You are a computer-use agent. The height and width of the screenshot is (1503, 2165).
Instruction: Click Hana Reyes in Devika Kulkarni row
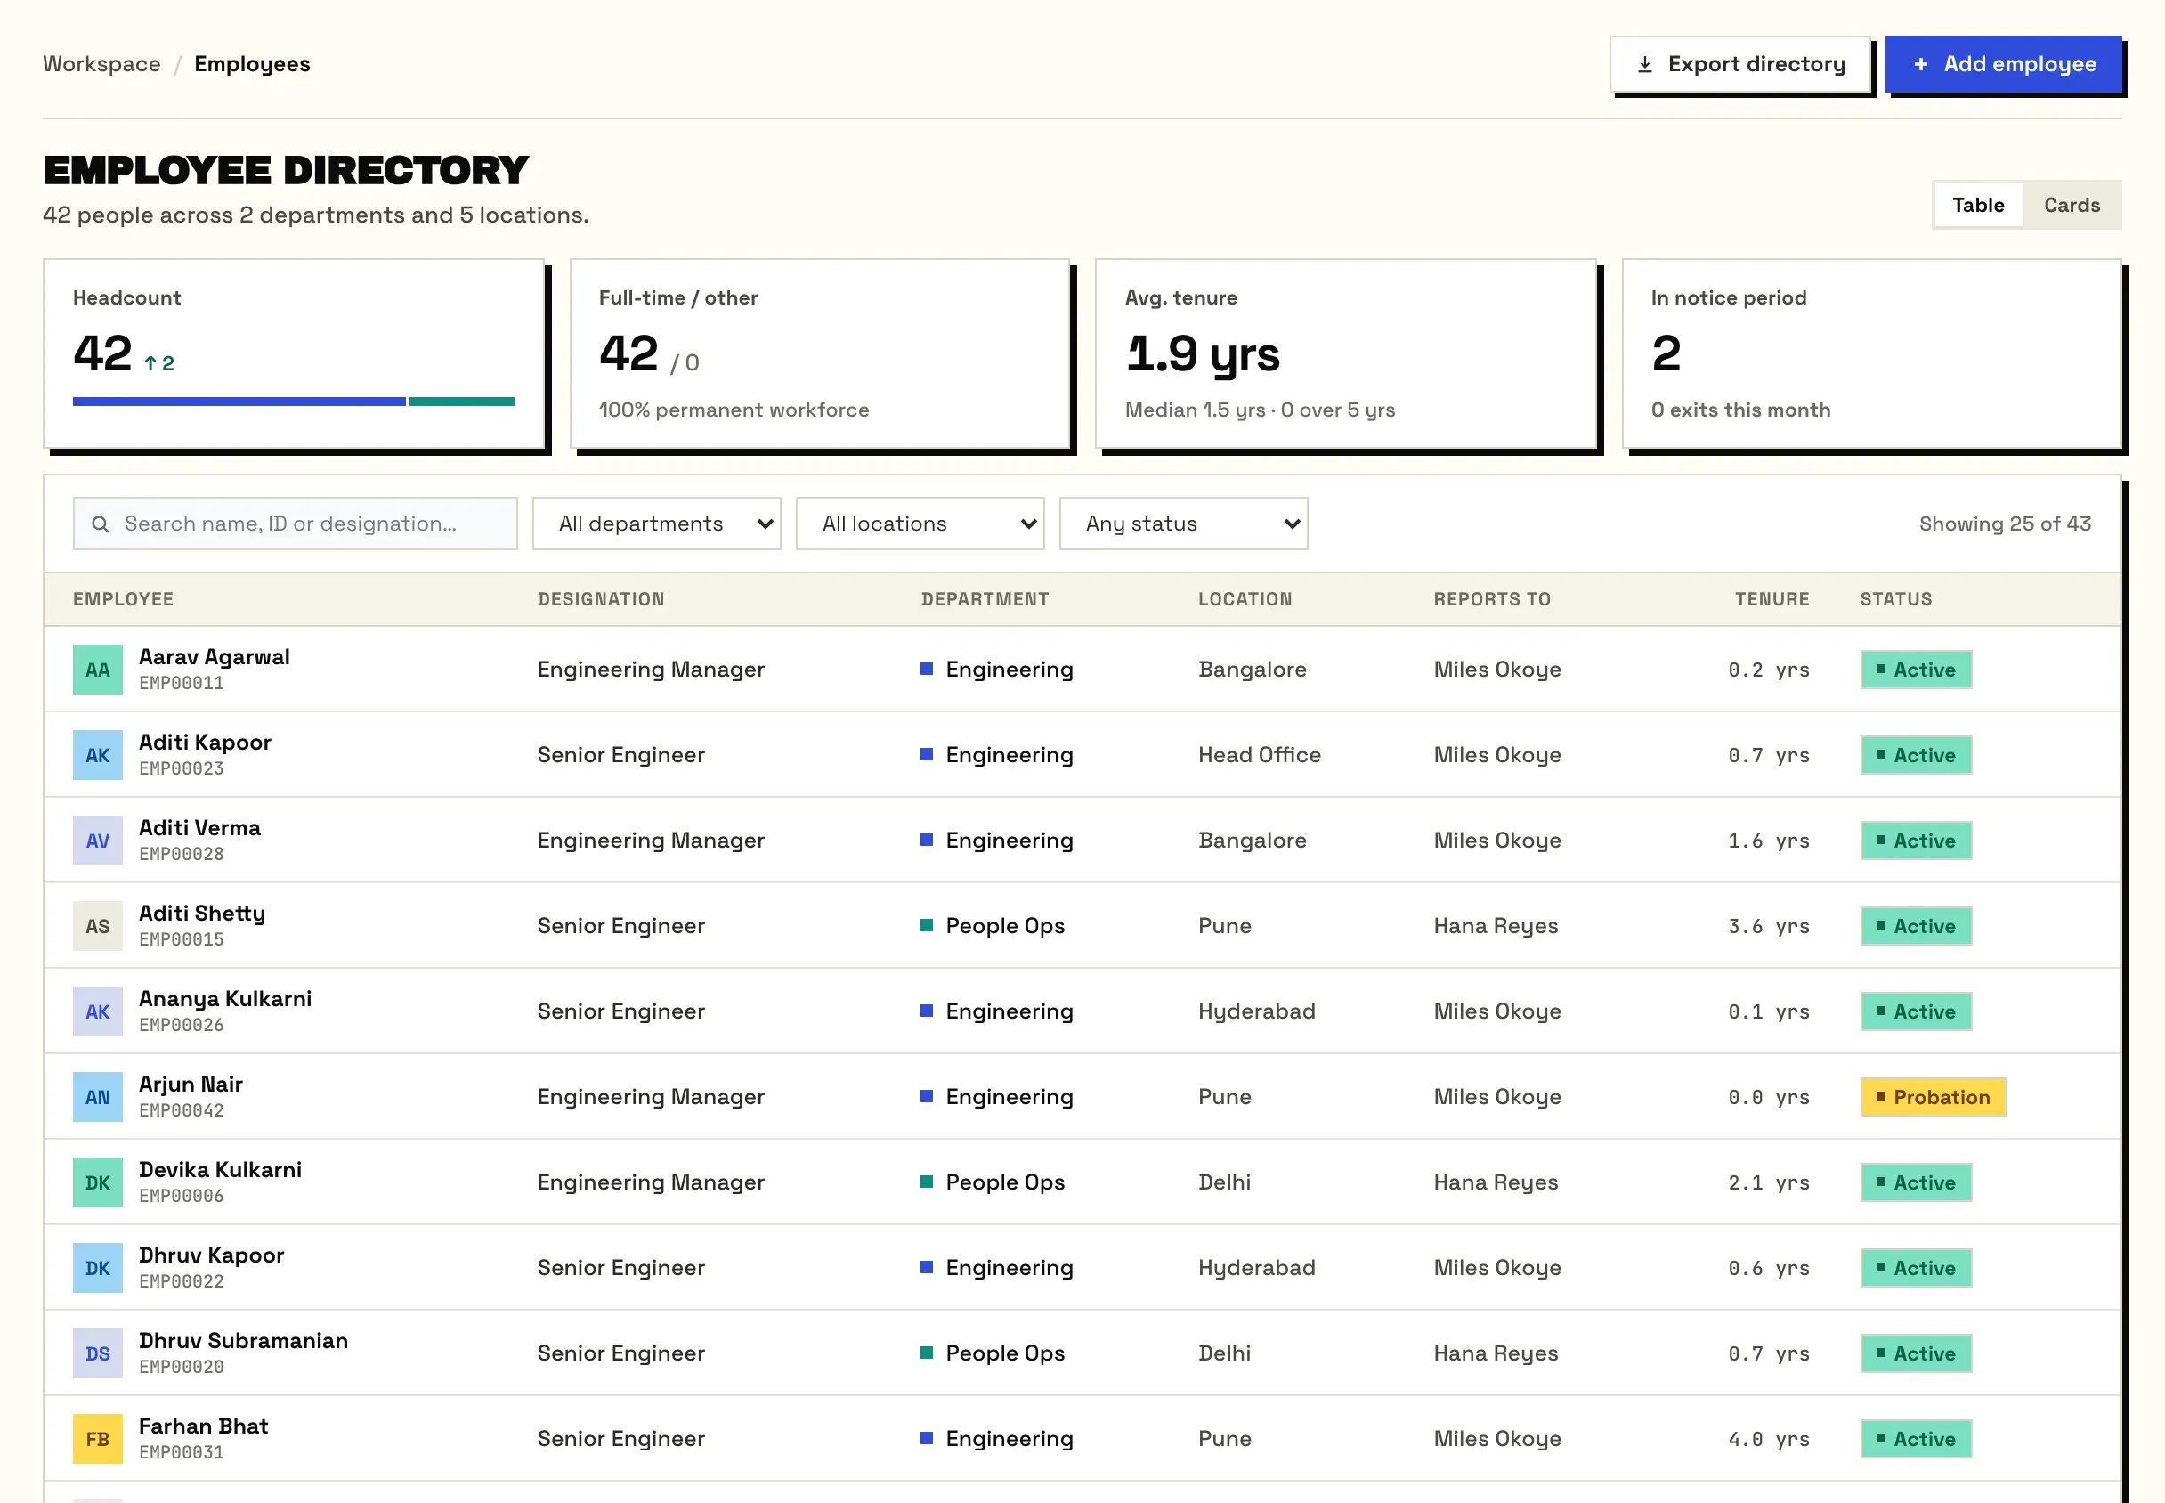(x=1497, y=1183)
